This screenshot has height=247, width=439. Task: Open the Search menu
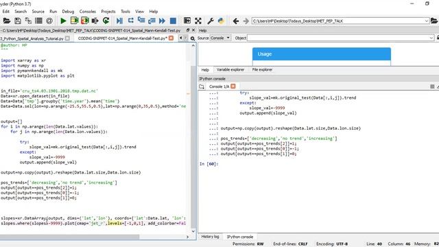[x=21, y=12]
